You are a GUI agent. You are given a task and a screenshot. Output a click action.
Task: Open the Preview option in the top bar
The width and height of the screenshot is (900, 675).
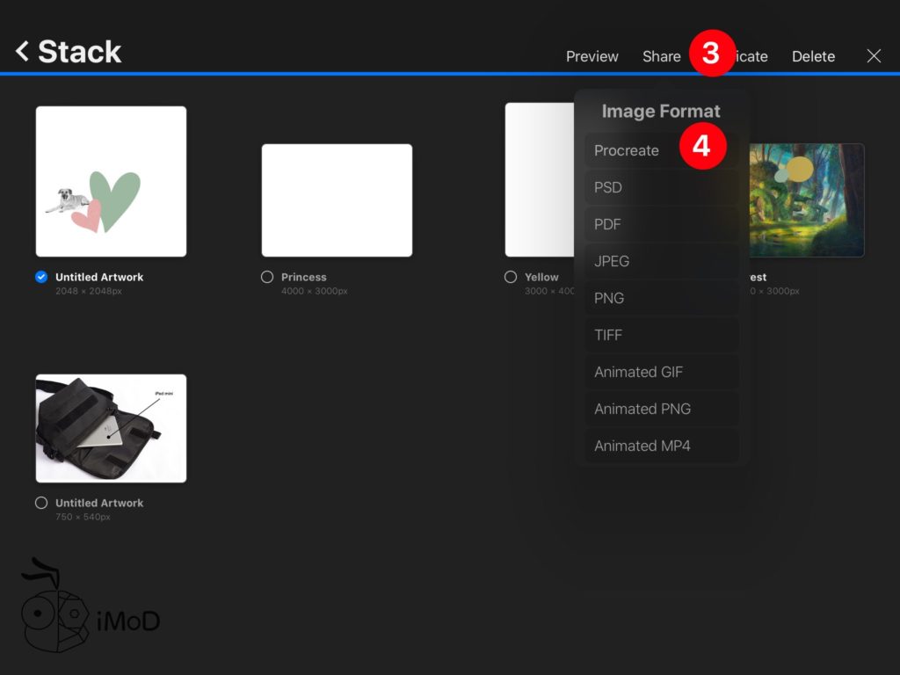click(592, 56)
